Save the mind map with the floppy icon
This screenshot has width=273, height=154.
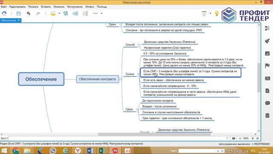tap(18, 13)
